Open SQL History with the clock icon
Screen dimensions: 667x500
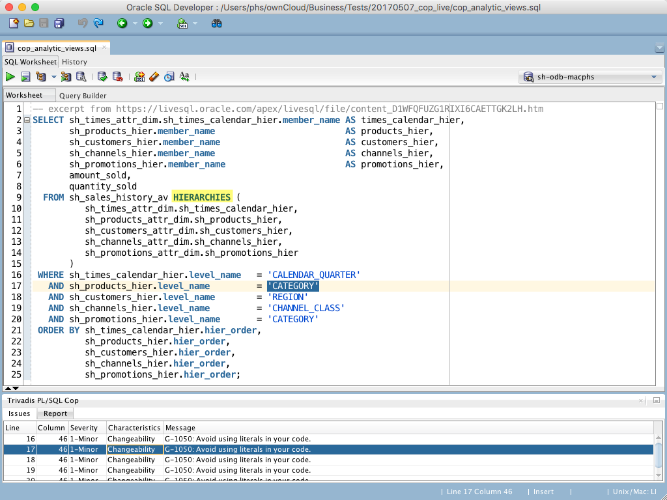169,77
